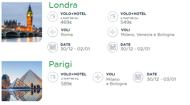Select the 549€ price for Londra
Image resolution: width=190 pixels, height=105 pixels.
126,22
